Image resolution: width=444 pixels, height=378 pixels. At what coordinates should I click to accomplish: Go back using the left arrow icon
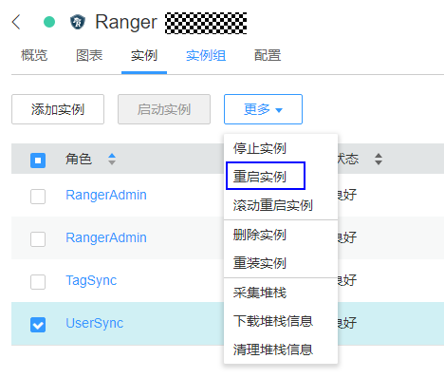click(x=16, y=22)
